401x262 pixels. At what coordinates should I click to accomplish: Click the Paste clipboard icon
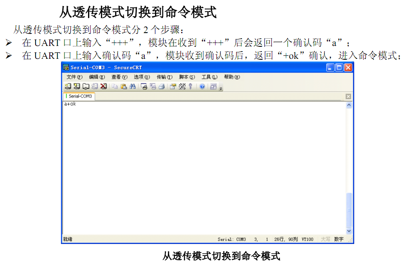(x=124, y=86)
